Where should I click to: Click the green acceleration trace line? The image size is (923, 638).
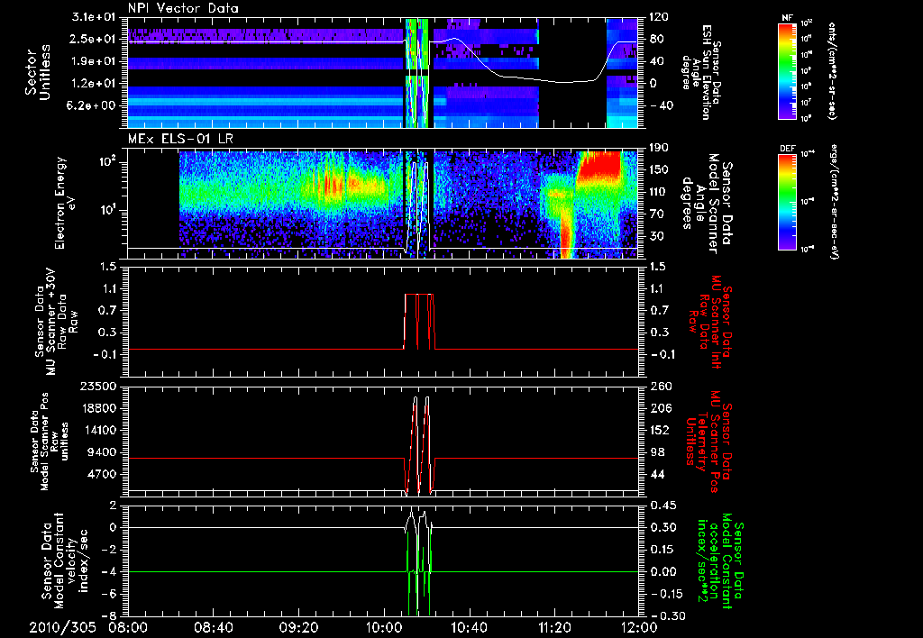pyautogui.click(x=265, y=571)
